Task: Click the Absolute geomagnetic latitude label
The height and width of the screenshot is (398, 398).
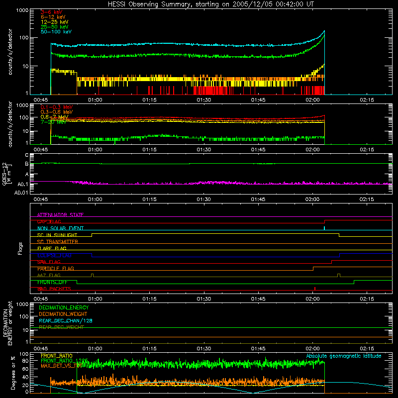Action: [344, 356]
